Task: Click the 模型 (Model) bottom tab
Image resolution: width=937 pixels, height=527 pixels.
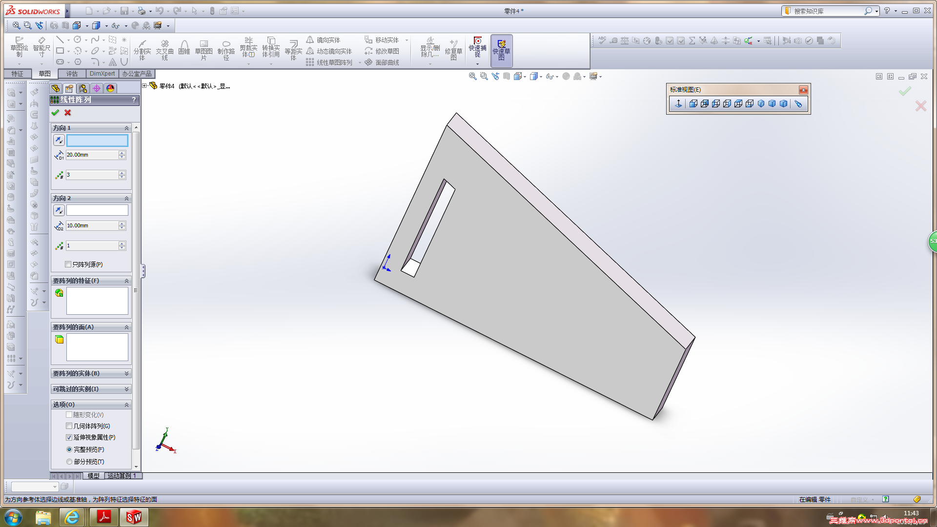Action: [x=93, y=476]
